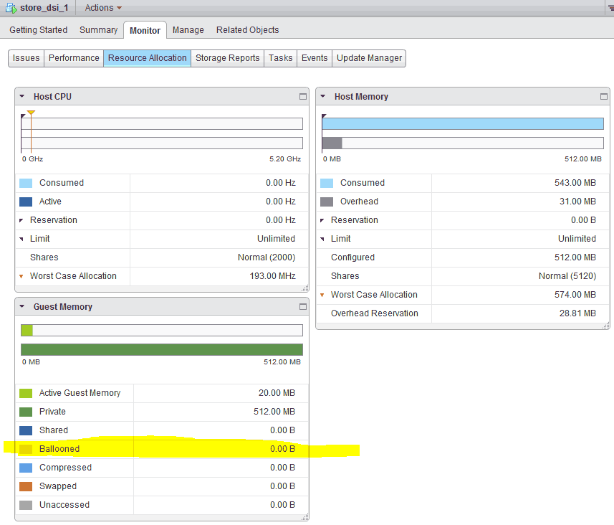Open the Related Objects tab
614x525 pixels.
pyautogui.click(x=247, y=30)
